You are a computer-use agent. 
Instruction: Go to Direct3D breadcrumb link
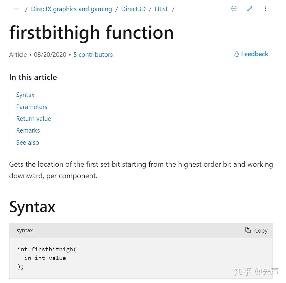[133, 9]
